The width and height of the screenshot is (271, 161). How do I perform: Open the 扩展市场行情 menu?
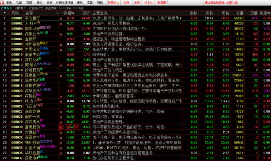tap(64, 3)
